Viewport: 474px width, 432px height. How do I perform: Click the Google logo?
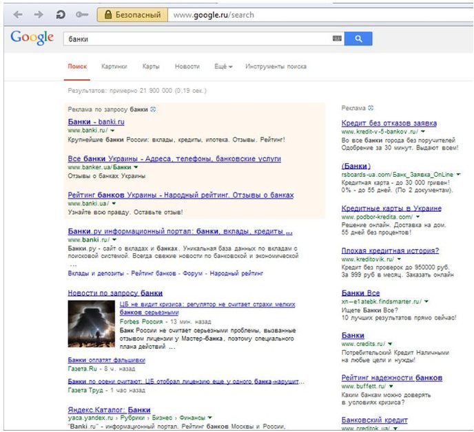[32, 38]
